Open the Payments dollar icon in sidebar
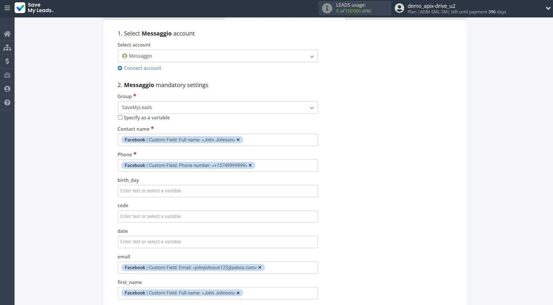553x305 pixels. (7, 61)
